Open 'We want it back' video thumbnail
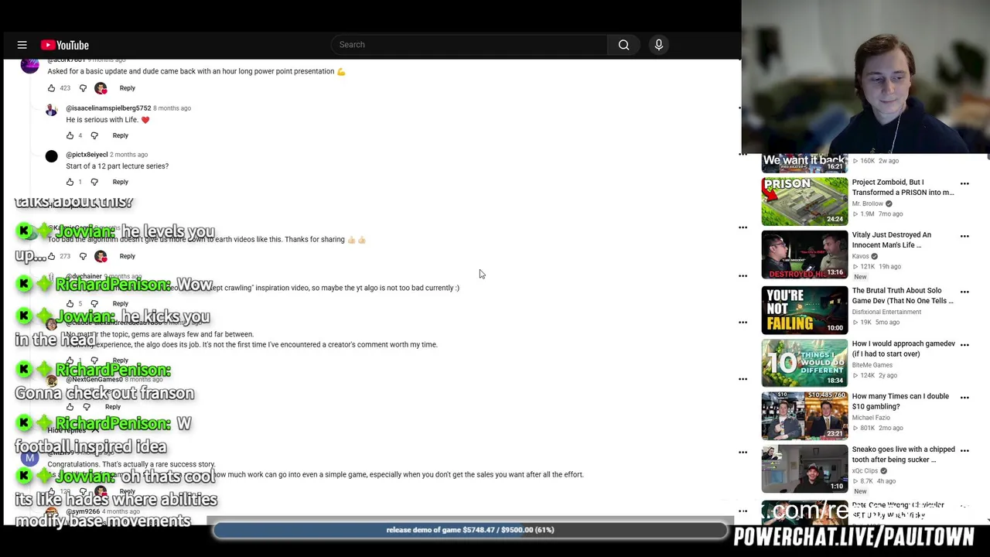 [x=804, y=162]
